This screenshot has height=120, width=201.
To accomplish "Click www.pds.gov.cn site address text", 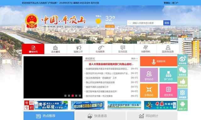I will coord(62,27).
